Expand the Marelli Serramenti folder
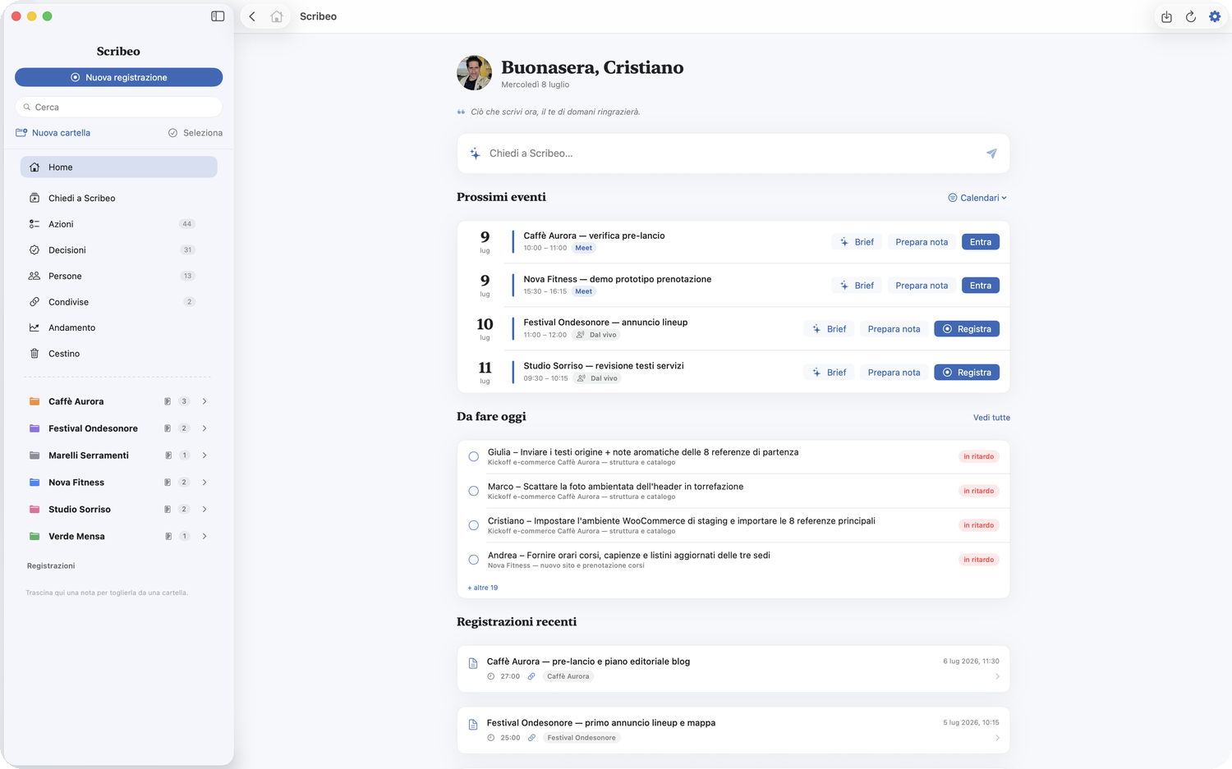The image size is (1232, 769). tap(205, 455)
